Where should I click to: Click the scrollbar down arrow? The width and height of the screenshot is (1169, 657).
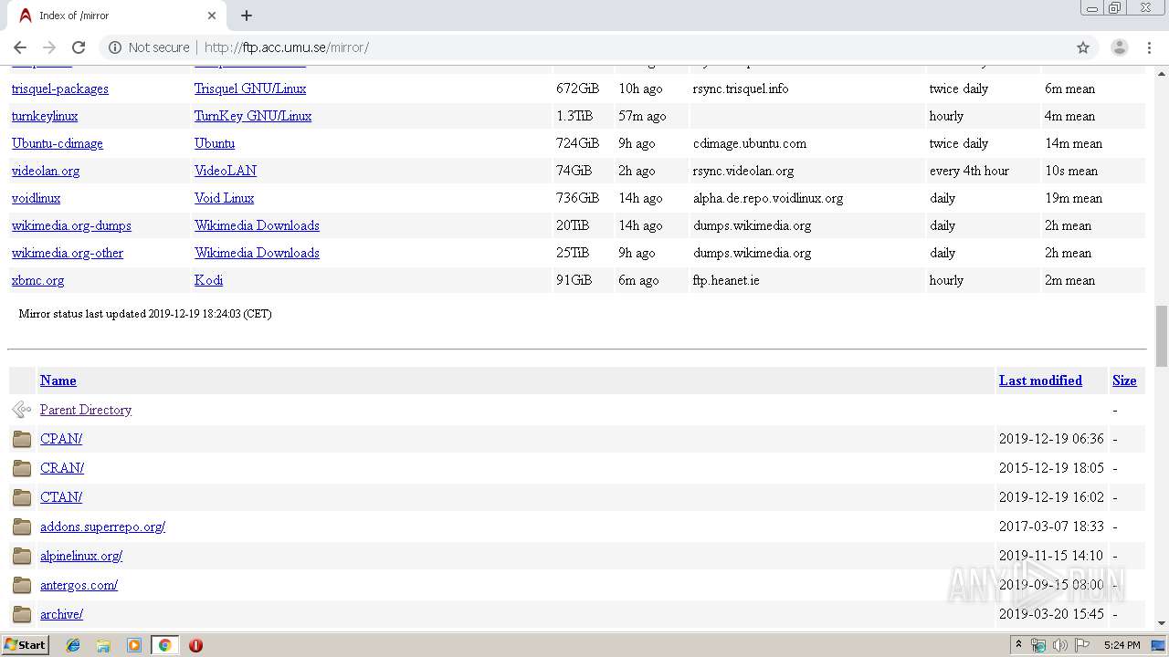pyautogui.click(x=1162, y=623)
